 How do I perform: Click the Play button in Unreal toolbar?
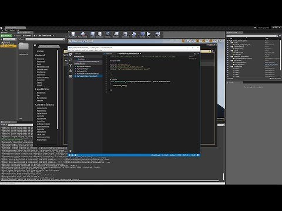[149, 35]
